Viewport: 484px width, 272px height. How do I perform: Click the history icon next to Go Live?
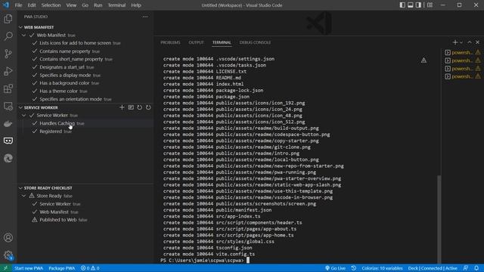tap(354, 268)
